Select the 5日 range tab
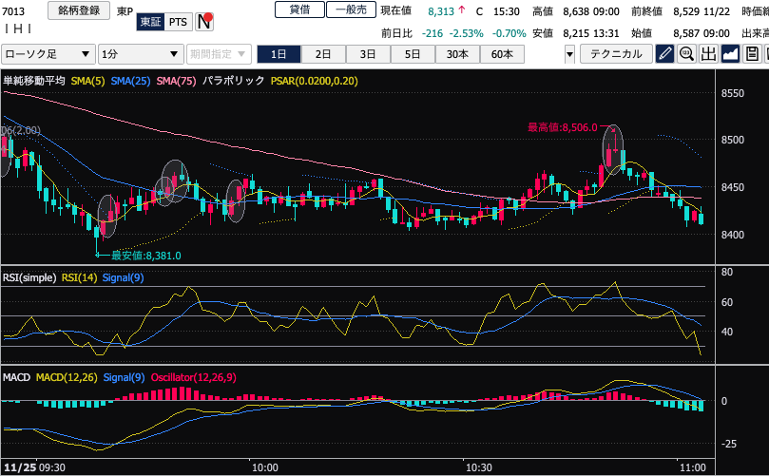Screen dimensions: 769x476 coord(412,54)
